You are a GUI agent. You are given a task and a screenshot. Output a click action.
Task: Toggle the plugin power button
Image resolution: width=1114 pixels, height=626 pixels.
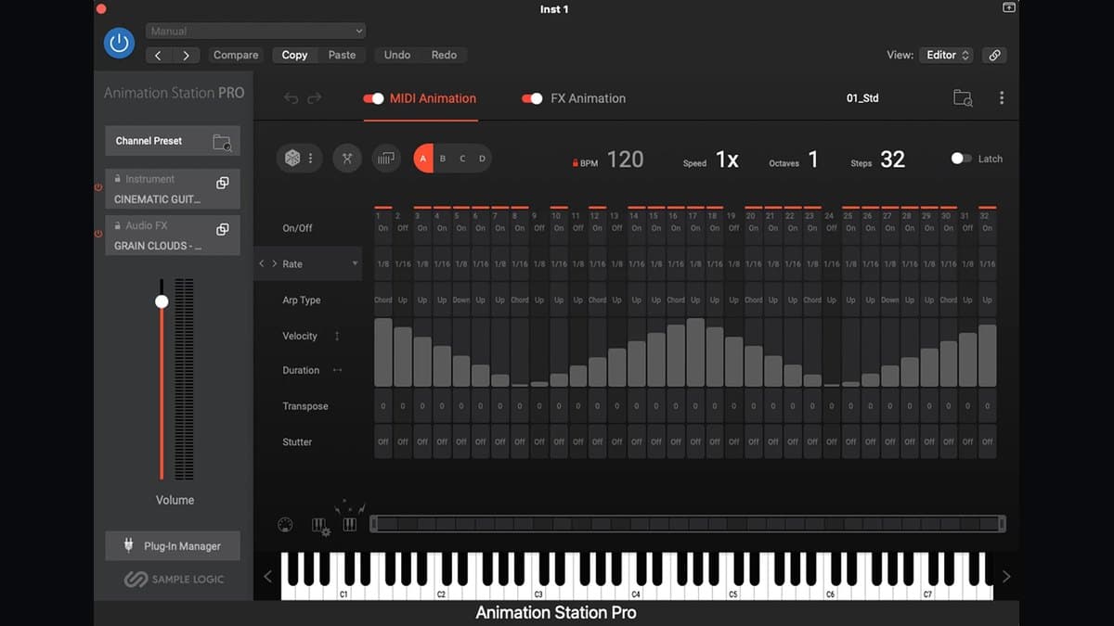(x=119, y=43)
